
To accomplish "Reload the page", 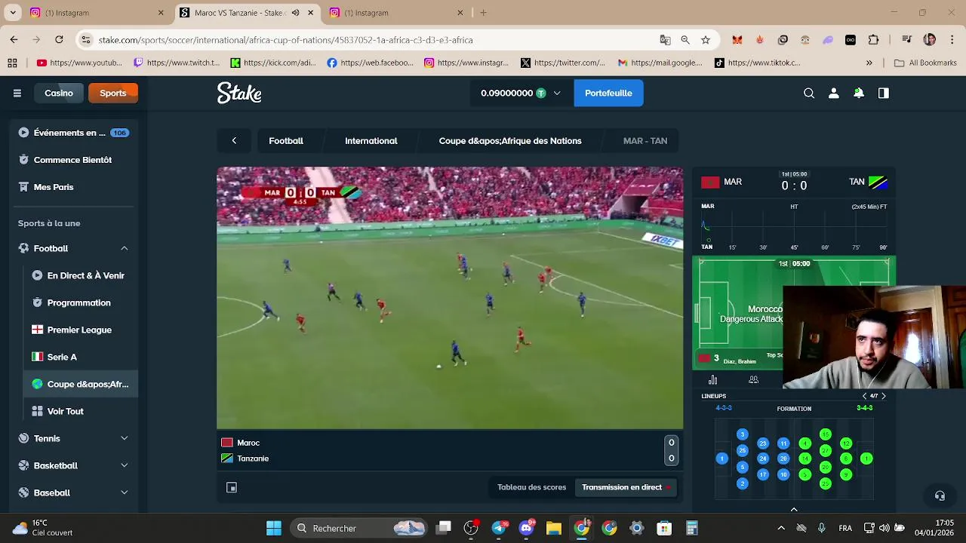I will [x=59, y=40].
